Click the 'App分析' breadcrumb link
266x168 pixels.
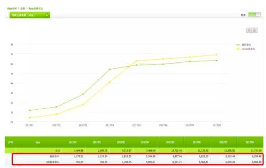coord(12,8)
